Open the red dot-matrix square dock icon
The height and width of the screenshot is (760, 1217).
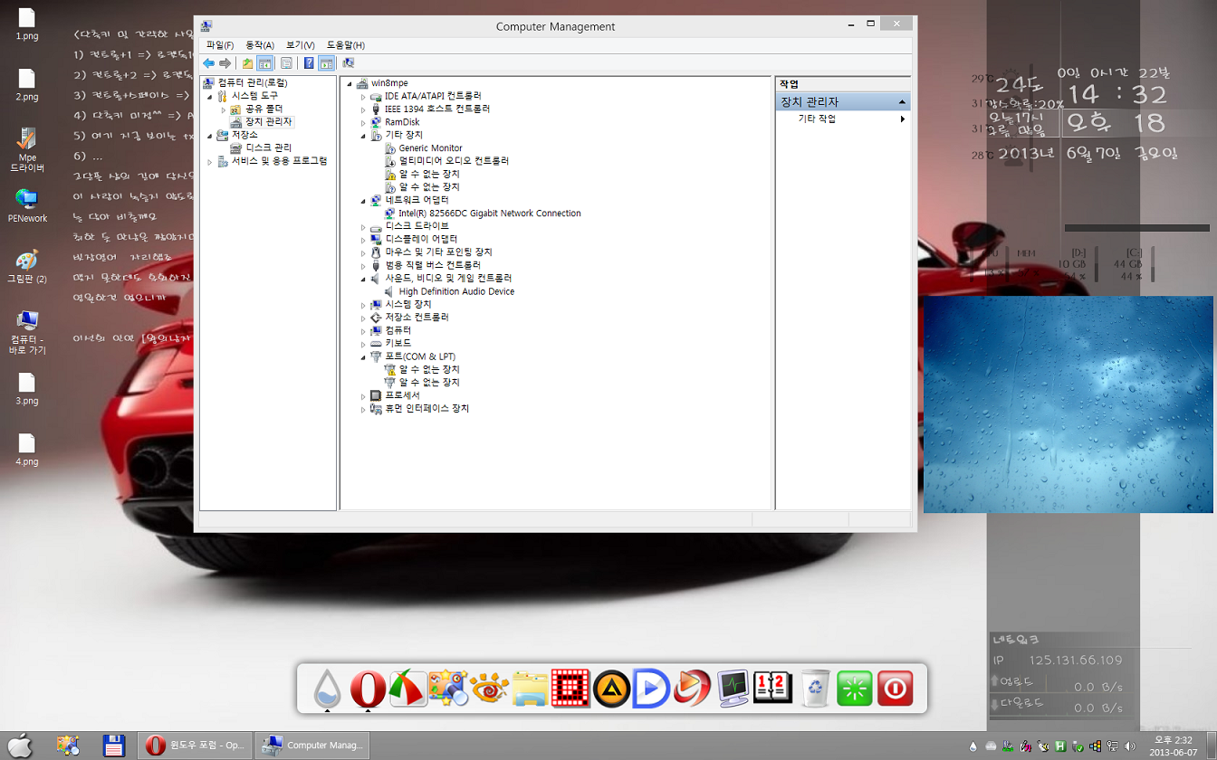pyautogui.click(x=570, y=689)
